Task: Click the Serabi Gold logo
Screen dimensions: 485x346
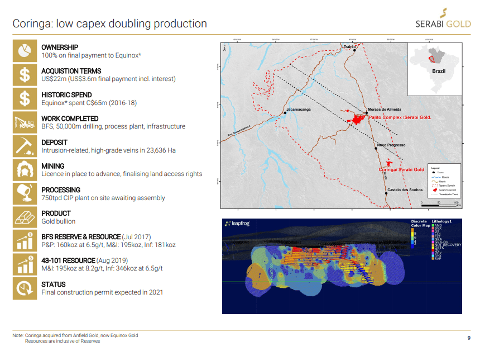Action: click(x=443, y=18)
